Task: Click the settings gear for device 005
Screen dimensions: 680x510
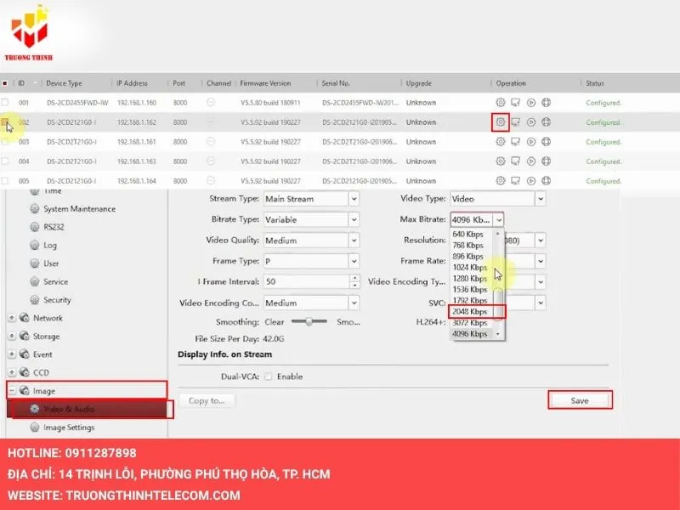Action: click(501, 180)
